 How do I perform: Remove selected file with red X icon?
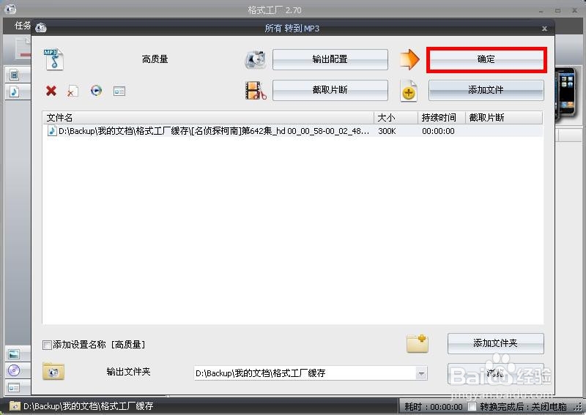[51, 91]
